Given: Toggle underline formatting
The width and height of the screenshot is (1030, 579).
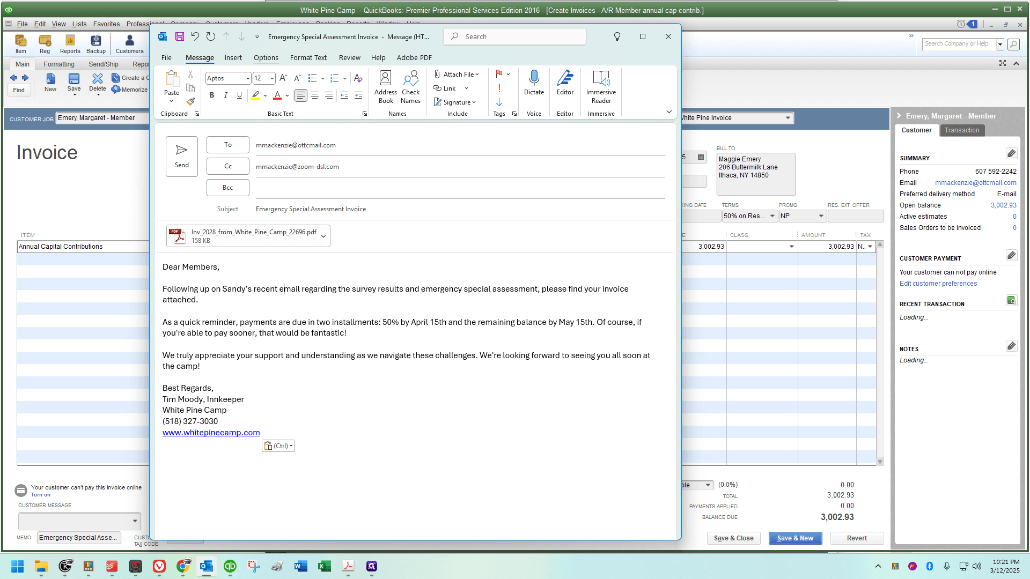Looking at the screenshot, I should tap(239, 95).
